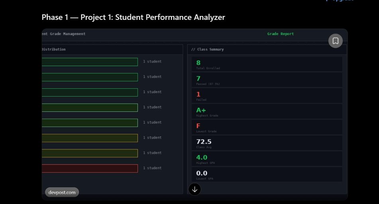379x204 pixels.
Task: Click the "// Class Summary" panel header
Action: tap(207, 49)
